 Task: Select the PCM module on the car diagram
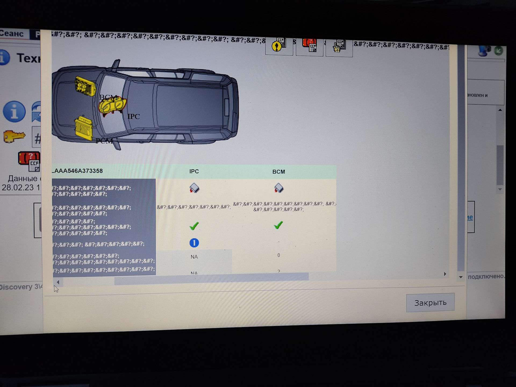tap(83, 128)
